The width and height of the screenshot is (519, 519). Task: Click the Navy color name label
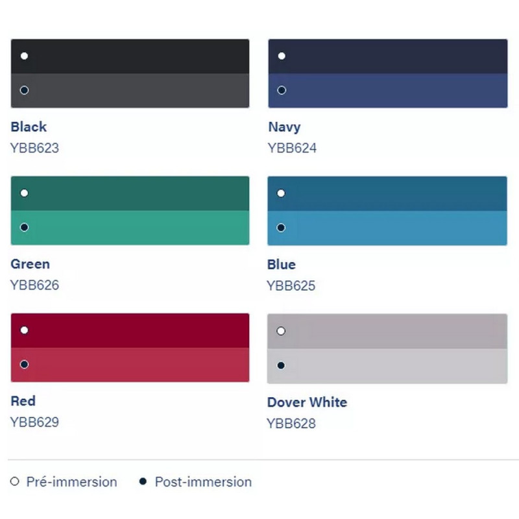click(x=284, y=127)
